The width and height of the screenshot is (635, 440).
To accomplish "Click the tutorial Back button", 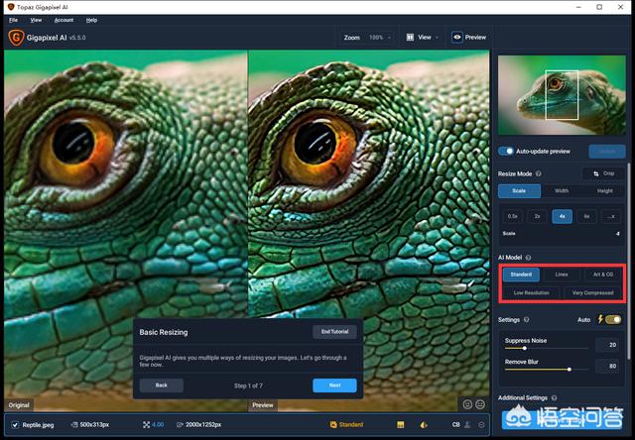I will coord(162,385).
